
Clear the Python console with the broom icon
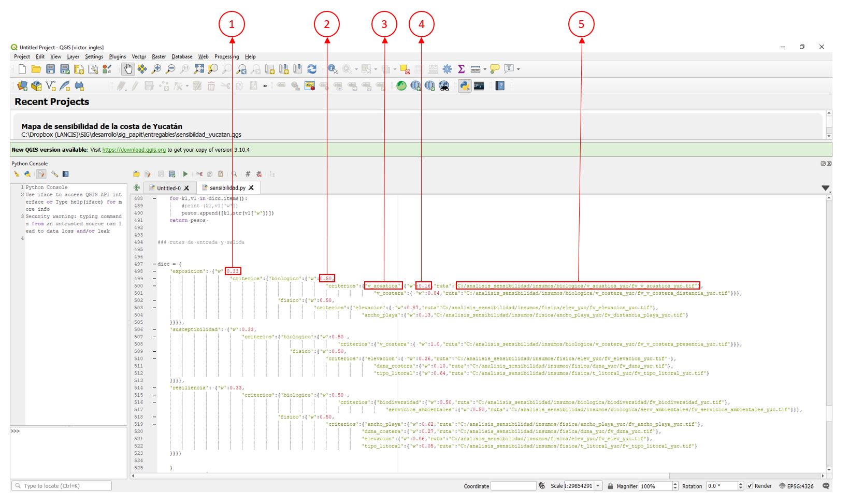17,174
